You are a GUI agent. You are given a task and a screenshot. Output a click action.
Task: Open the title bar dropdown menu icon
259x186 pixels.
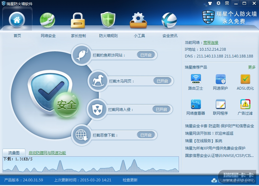coord(227,3)
